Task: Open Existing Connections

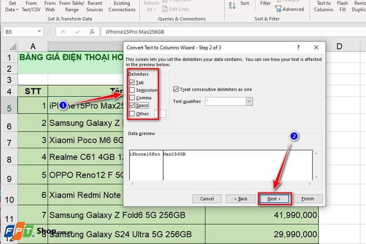Action: (x=122, y=6)
